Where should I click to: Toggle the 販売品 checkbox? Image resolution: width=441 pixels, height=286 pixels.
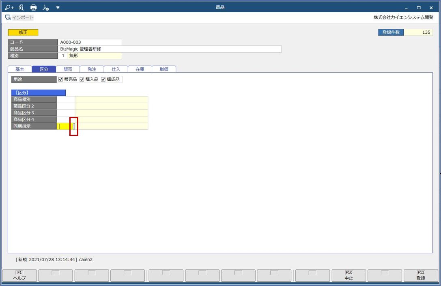click(60, 79)
